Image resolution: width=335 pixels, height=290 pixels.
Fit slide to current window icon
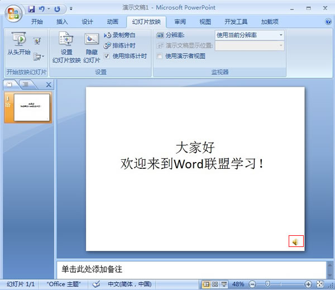[320, 284]
